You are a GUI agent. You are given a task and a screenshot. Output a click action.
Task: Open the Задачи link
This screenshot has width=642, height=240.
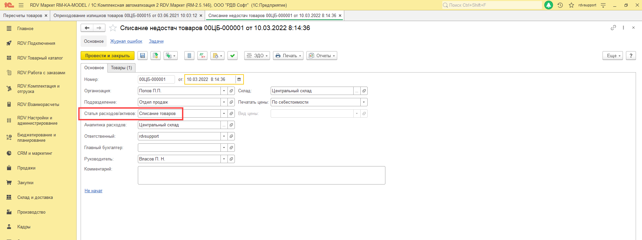[156, 41]
